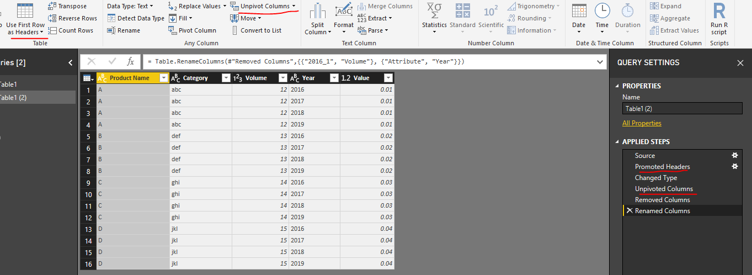Image resolution: width=752 pixels, height=275 pixels.
Task: Open the Parse dropdown
Action: pyautogui.click(x=374, y=30)
